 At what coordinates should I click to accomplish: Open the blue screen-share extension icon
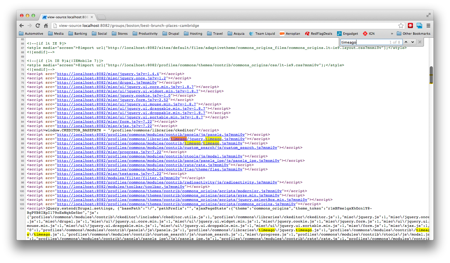(x=419, y=25)
